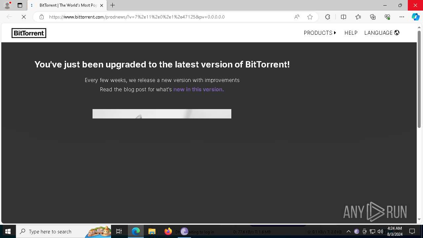Open the Favorites list

(358, 17)
